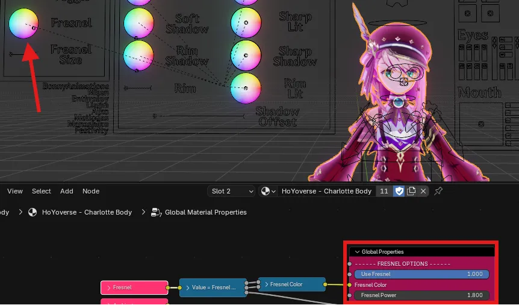Click the Shadow Offset slider track

tap(199, 116)
